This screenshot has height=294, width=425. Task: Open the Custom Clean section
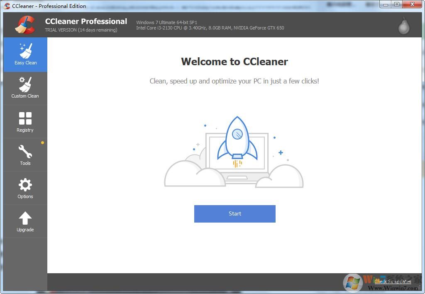click(x=25, y=87)
